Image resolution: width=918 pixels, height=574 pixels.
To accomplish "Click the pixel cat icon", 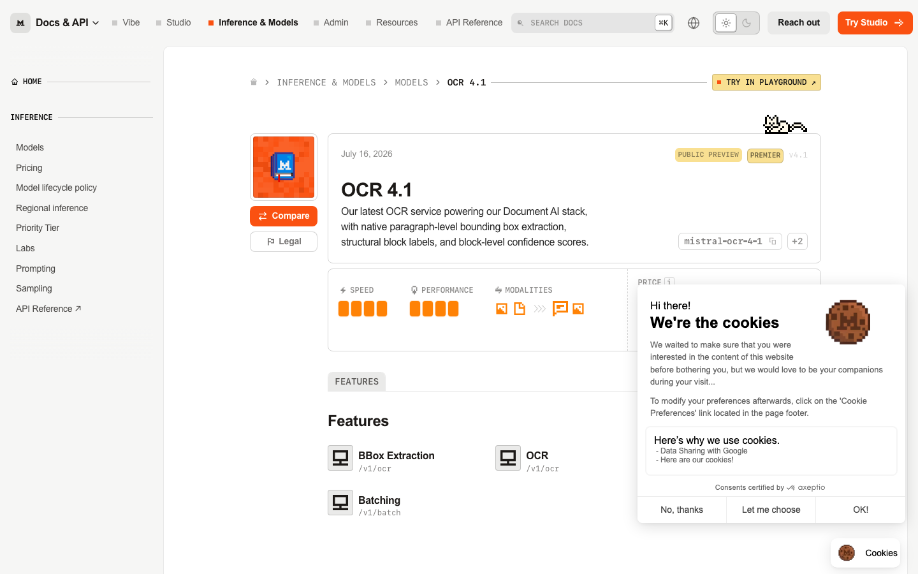I will [785, 124].
